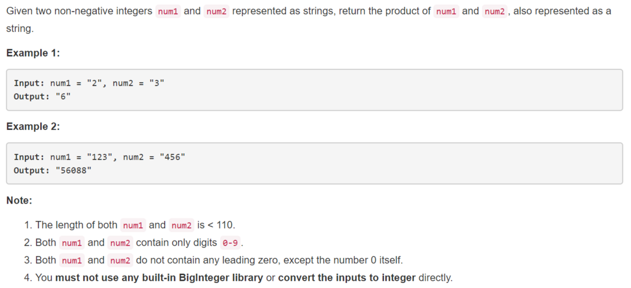Click num1 tag in the leading zero note
This screenshot has width=631, height=288.
72,260
